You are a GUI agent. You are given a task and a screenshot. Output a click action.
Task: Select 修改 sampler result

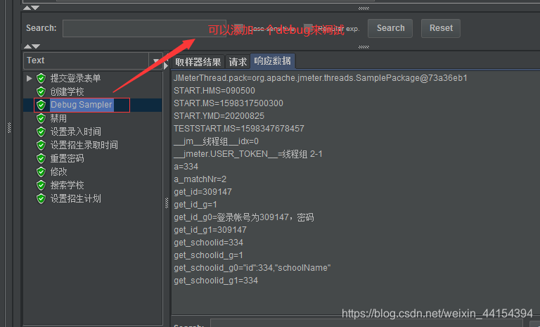click(58, 172)
